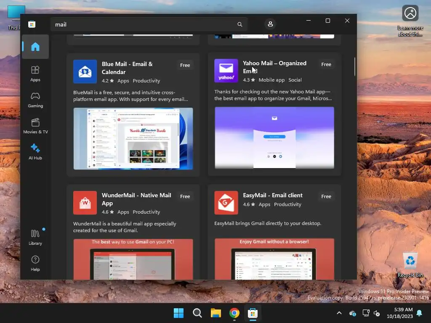431x323 pixels.
Task: Click the 'EasyMail brings Gmail directly' description
Action: coord(268,223)
